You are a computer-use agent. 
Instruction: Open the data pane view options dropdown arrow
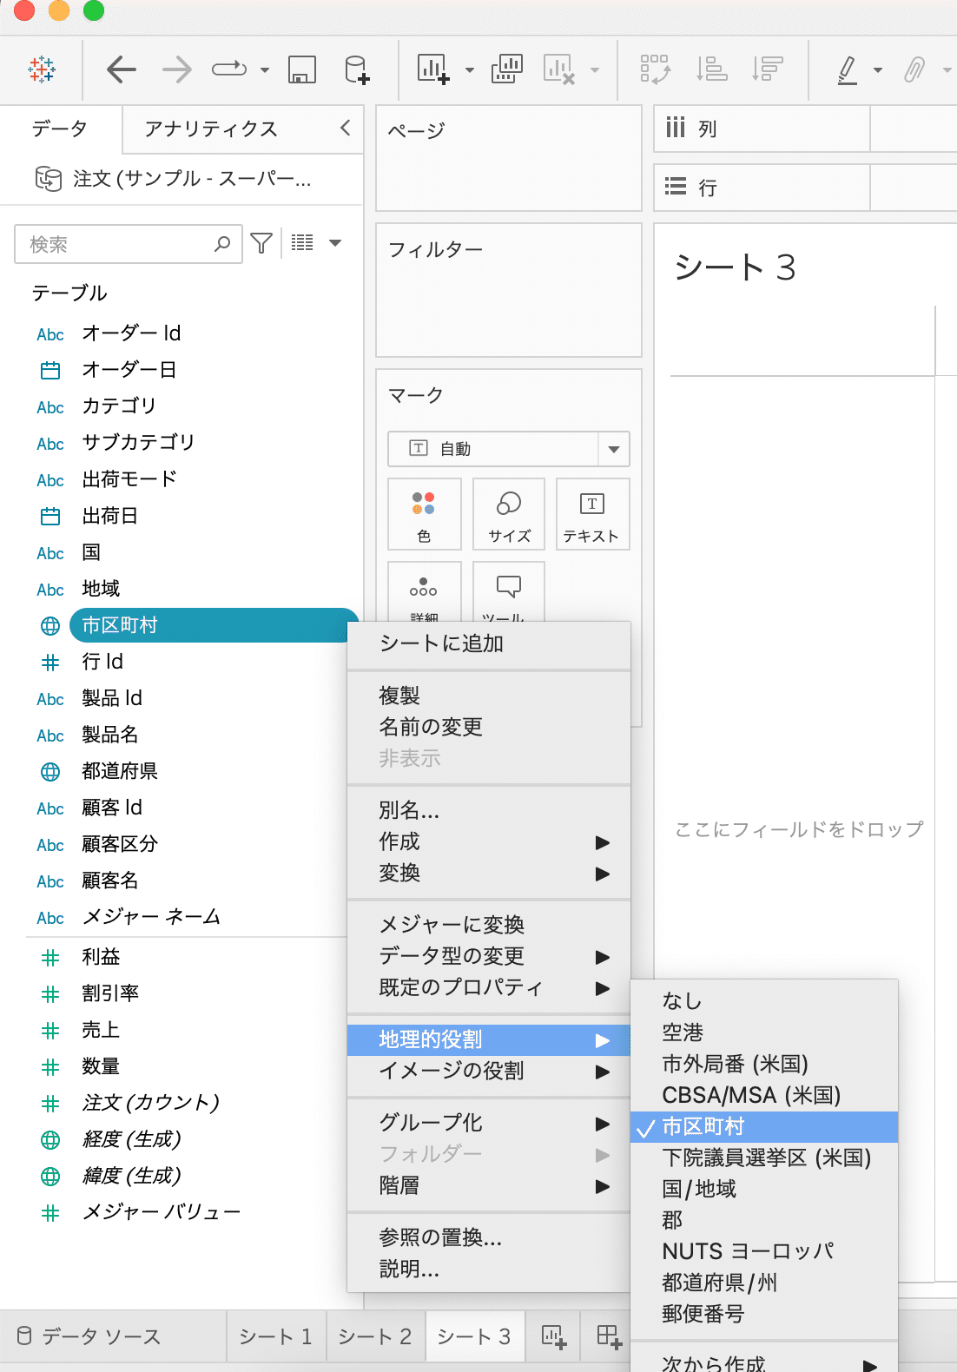point(335,243)
